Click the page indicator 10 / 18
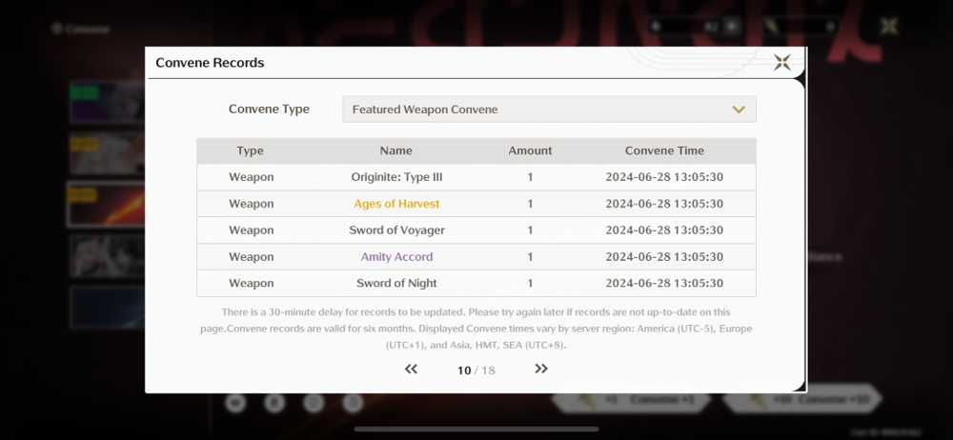The width and height of the screenshot is (953, 440). (476, 370)
